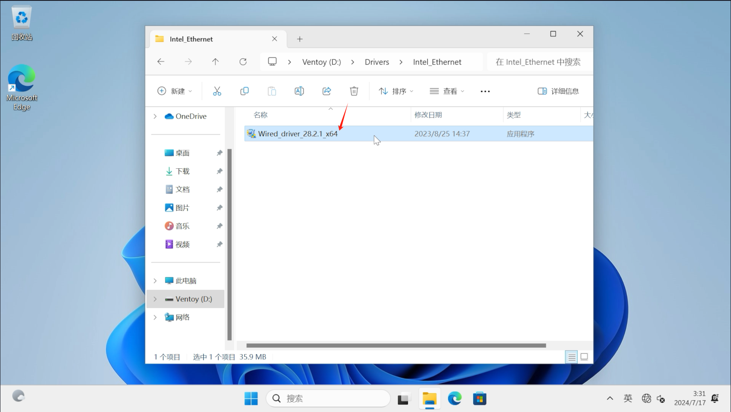Screen dimensions: 731x412
Task: Click the Share icon in toolbar
Action: (x=327, y=91)
